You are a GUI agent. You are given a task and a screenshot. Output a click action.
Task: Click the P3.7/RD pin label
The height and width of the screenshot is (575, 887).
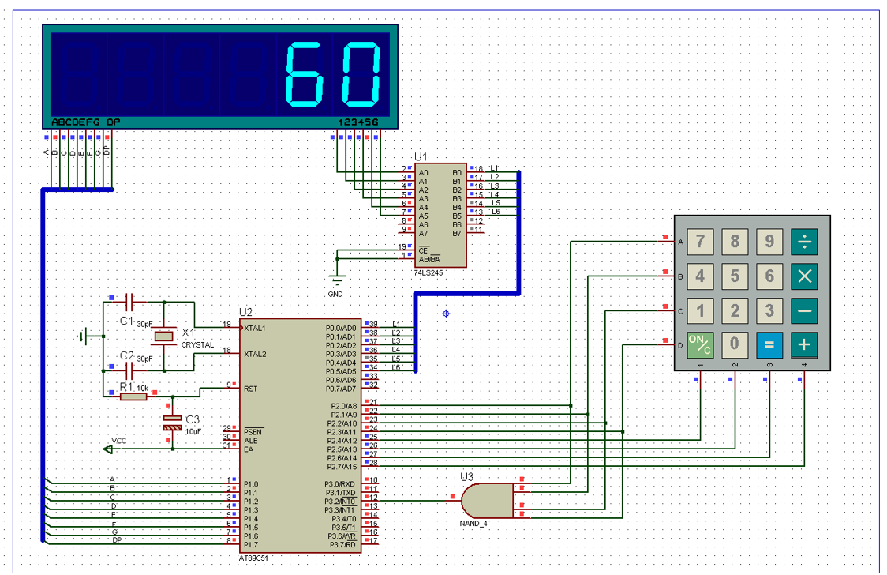[342, 545]
